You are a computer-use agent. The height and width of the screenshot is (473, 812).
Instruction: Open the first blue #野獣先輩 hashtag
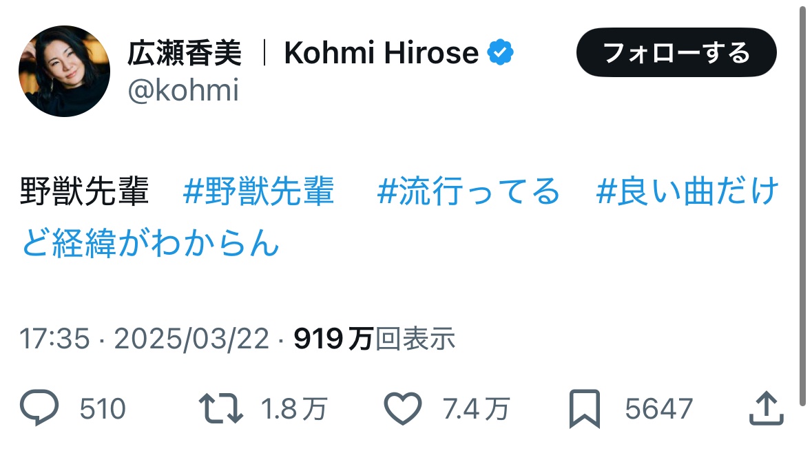click(259, 191)
